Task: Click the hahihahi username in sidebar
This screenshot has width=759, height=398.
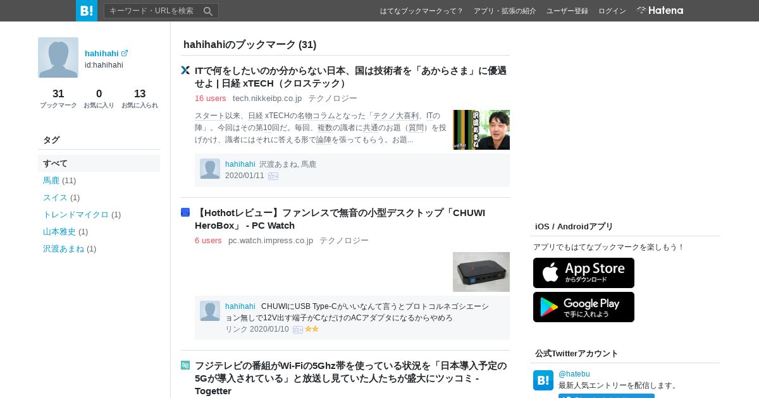Action: [102, 53]
